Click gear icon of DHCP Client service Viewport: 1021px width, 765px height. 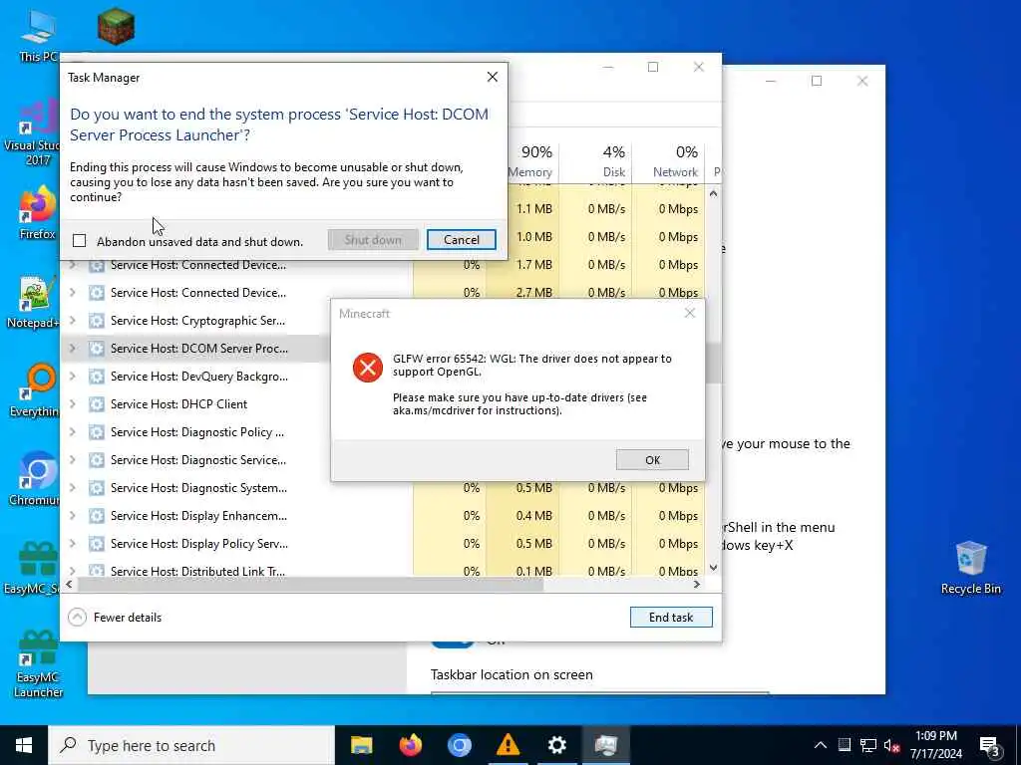point(97,404)
